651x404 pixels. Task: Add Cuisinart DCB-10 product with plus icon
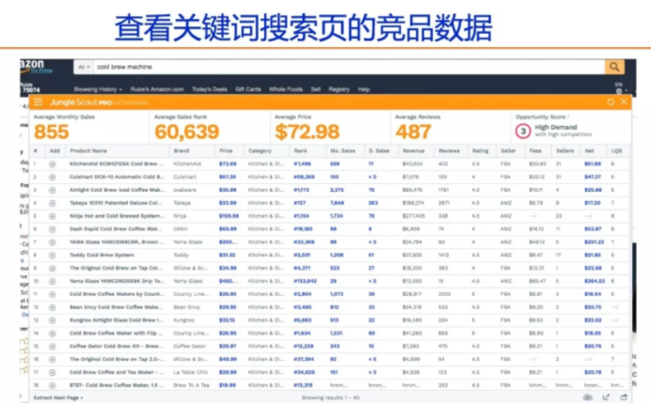[53, 176]
